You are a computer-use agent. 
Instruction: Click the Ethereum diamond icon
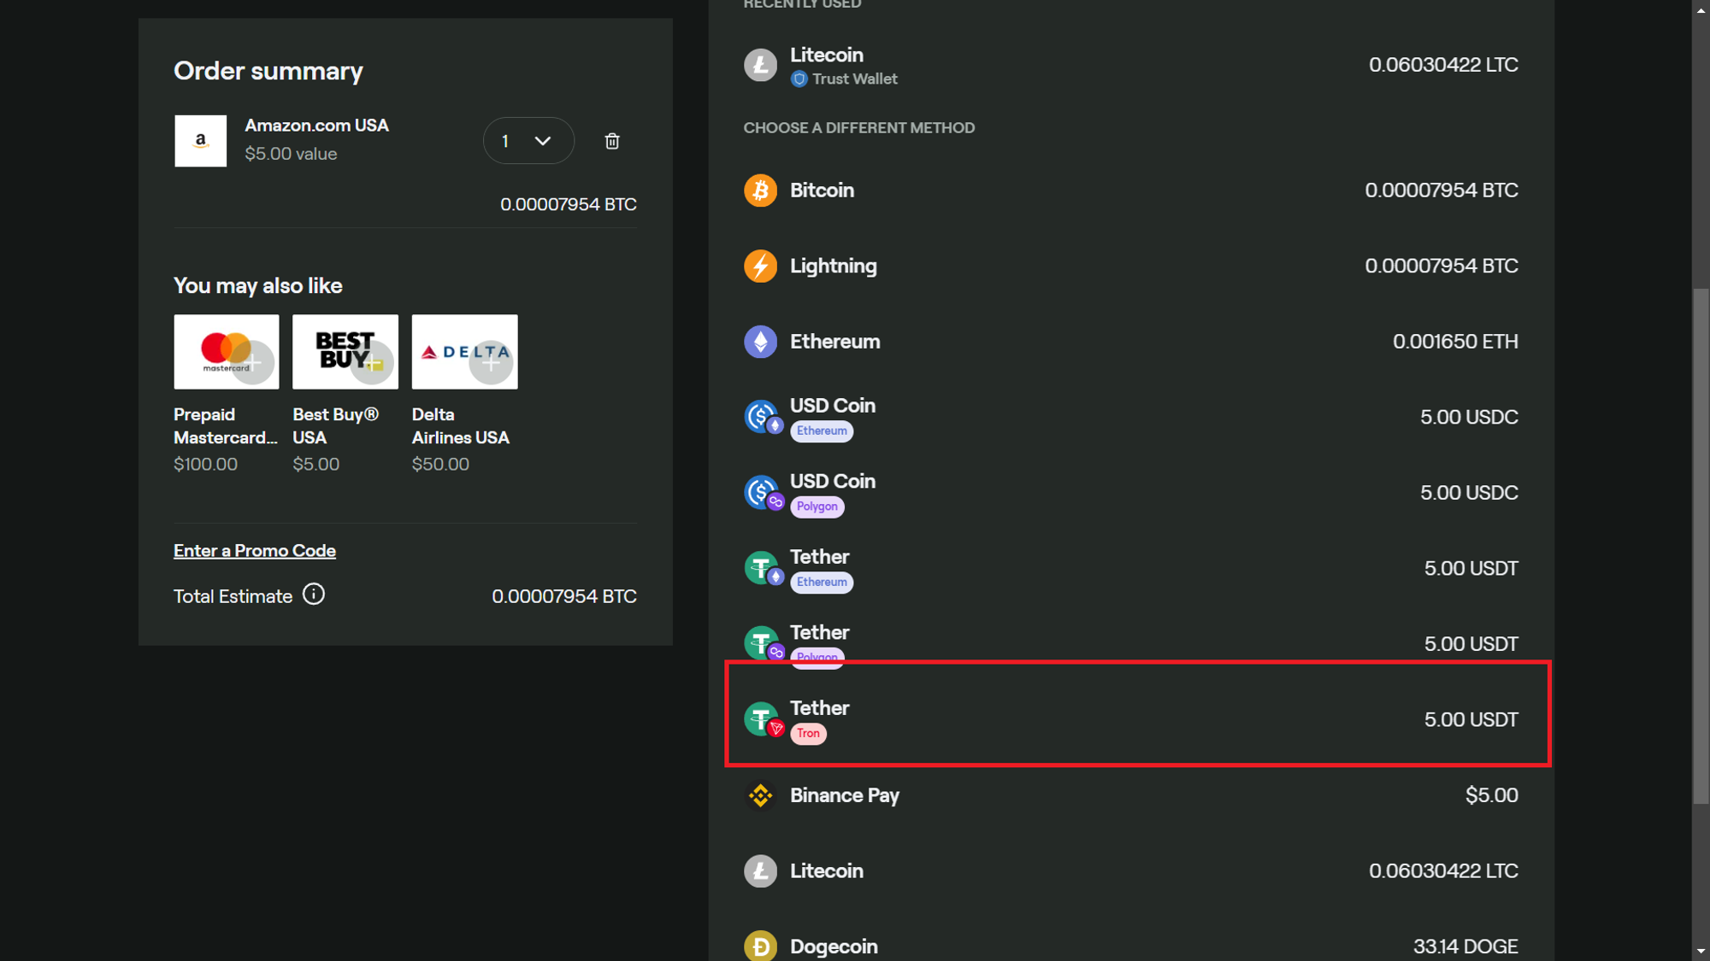pos(760,342)
